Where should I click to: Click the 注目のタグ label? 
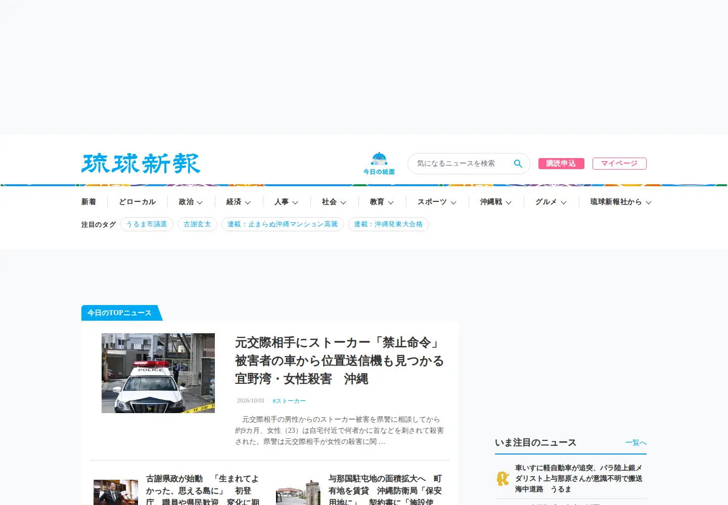coord(99,225)
